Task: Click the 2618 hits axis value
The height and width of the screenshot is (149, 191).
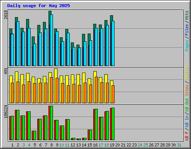Action: pyautogui.click(x=6, y=15)
